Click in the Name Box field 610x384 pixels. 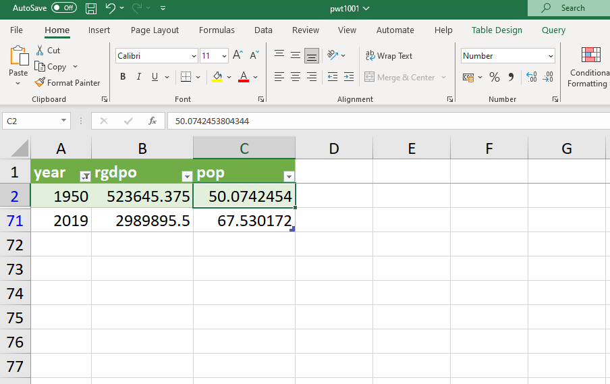[31, 121]
